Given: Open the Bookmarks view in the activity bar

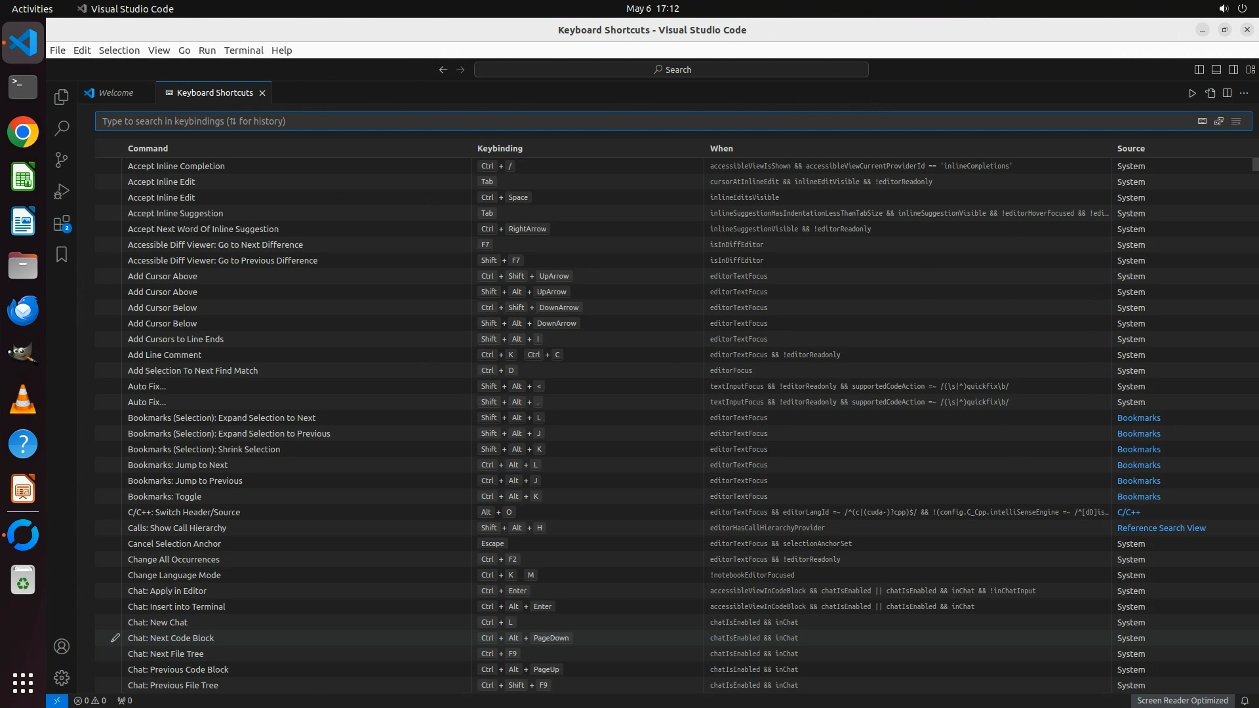Looking at the screenshot, I should pos(62,254).
